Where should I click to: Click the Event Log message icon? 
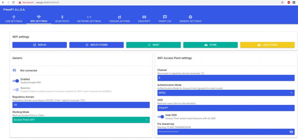click(x=165, y=17)
